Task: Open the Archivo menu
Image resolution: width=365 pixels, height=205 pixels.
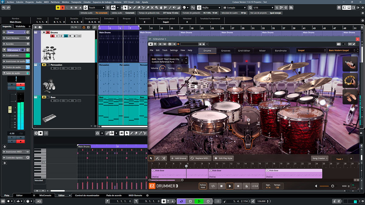Action: click(x=10, y=2)
